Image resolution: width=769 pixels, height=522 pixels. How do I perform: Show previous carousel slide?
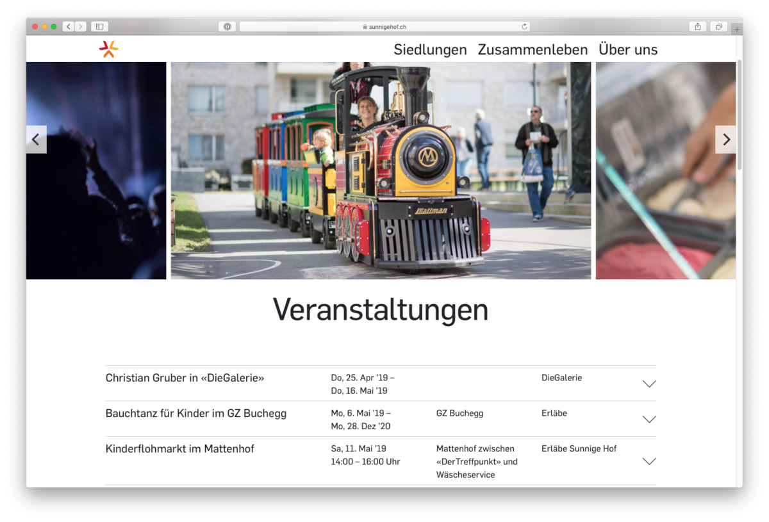click(36, 140)
